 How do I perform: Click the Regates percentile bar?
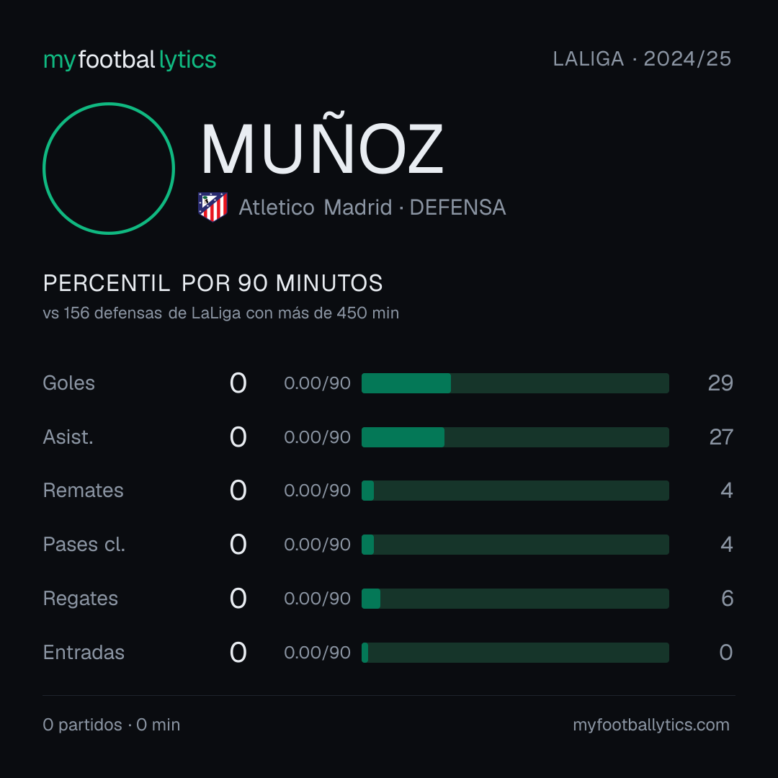[515, 599]
